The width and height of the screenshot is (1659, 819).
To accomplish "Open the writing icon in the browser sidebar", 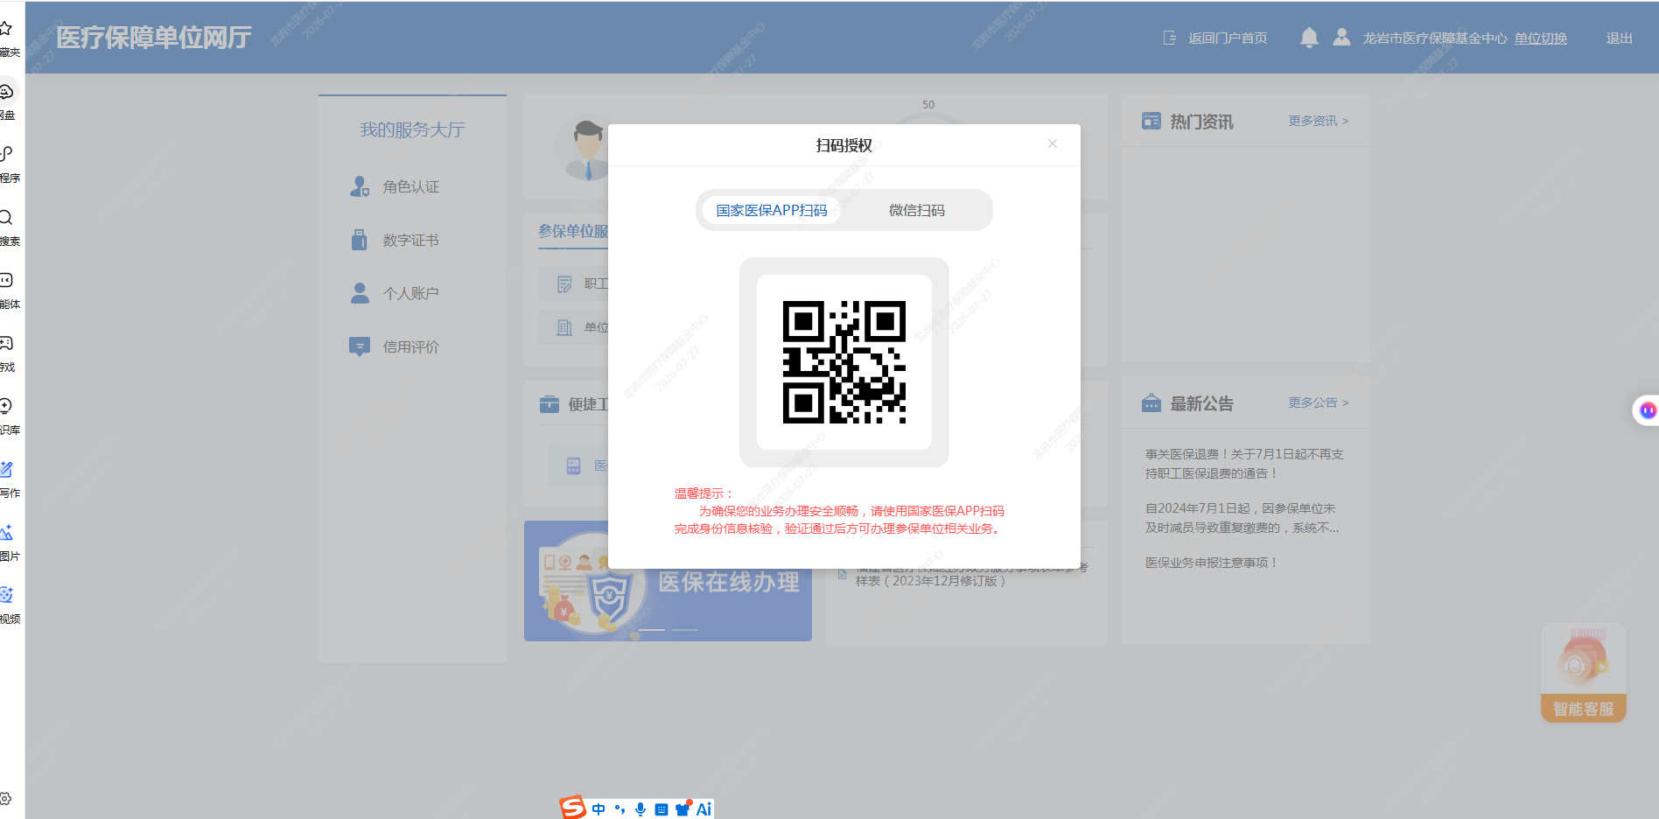I will coord(7,470).
